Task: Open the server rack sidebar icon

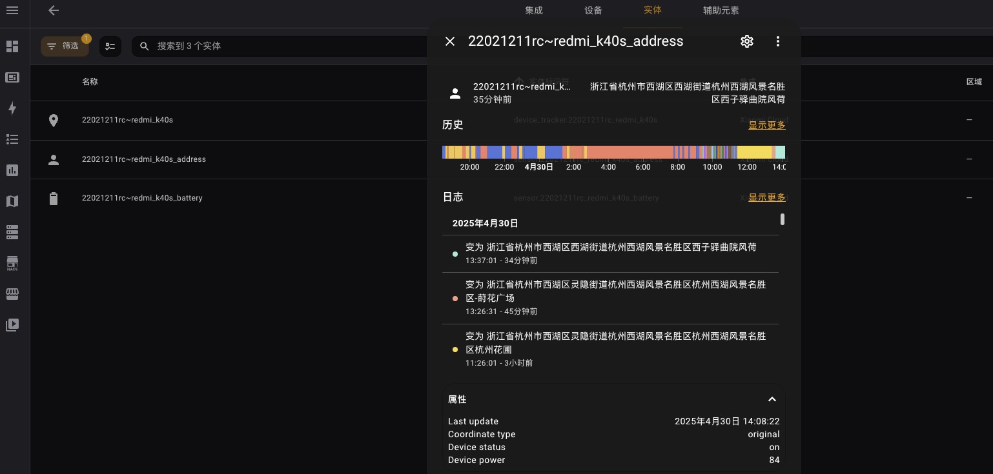Action: tap(12, 232)
